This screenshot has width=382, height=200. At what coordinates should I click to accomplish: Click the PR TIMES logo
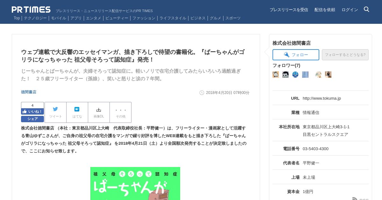click(x=31, y=10)
